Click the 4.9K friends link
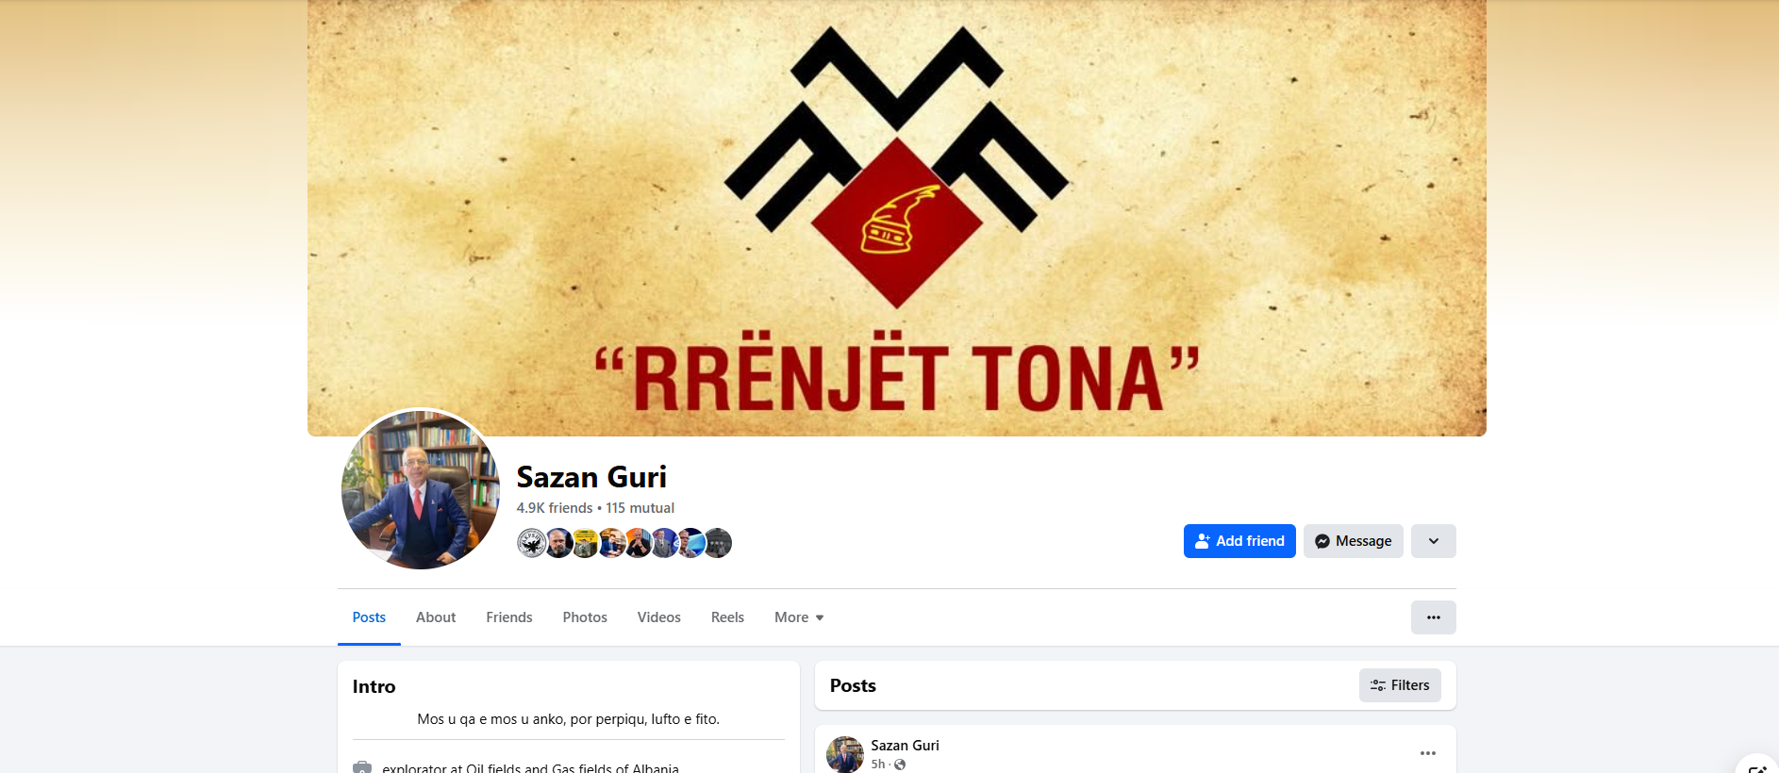The height and width of the screenshot is (773, 1779). 555,508
